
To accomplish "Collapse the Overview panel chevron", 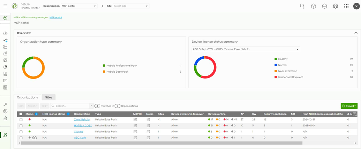I will click(x=356, y=33).
